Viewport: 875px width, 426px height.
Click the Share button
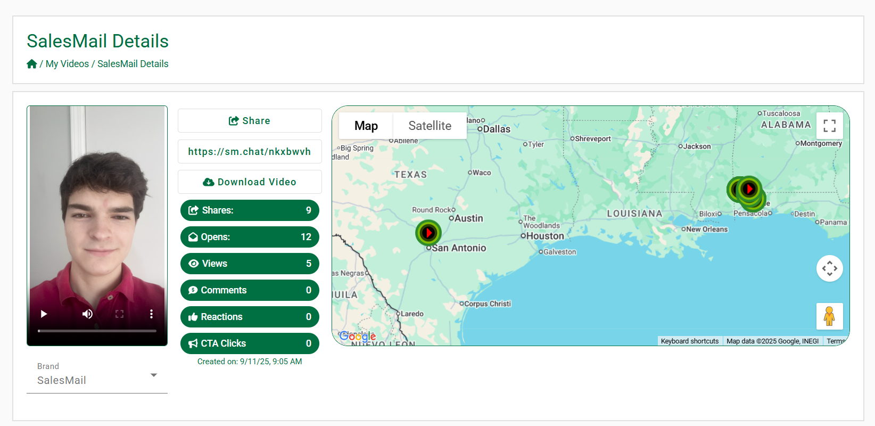click(250, 121)
